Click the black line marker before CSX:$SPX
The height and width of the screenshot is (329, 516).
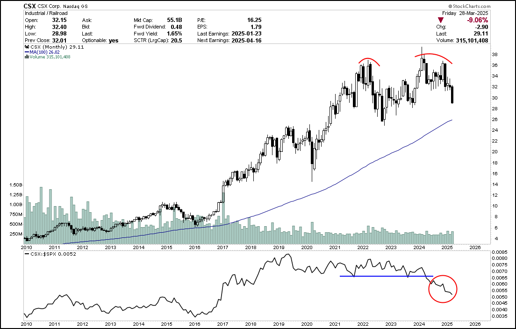(27, 254)
